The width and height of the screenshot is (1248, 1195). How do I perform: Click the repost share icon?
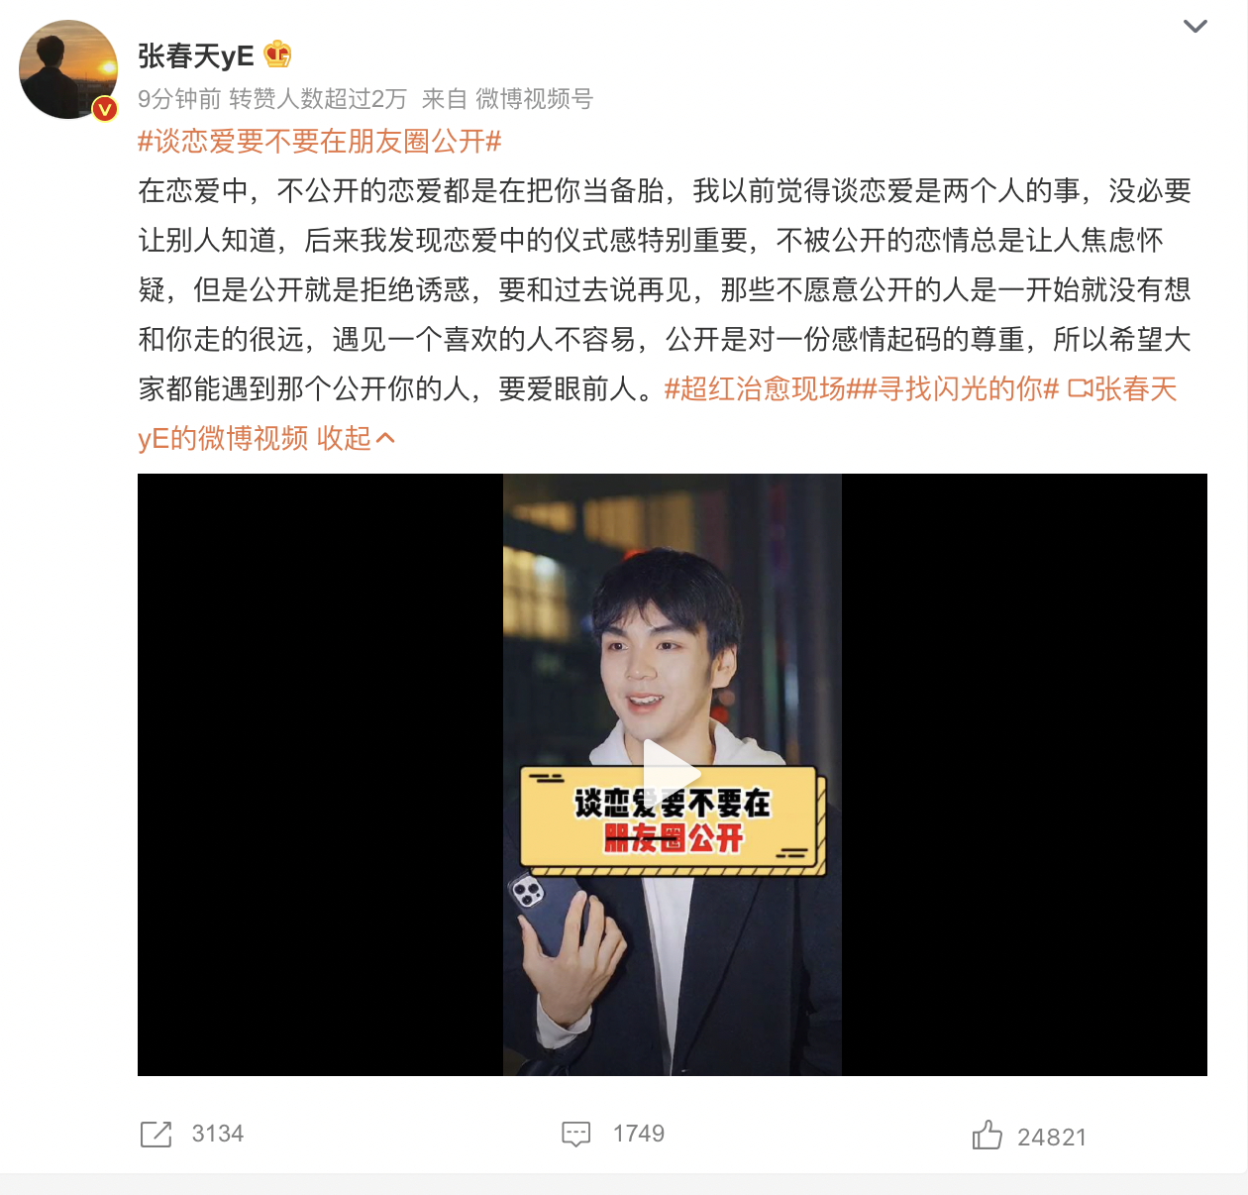pyautogui.click(x=156, y=1135)
